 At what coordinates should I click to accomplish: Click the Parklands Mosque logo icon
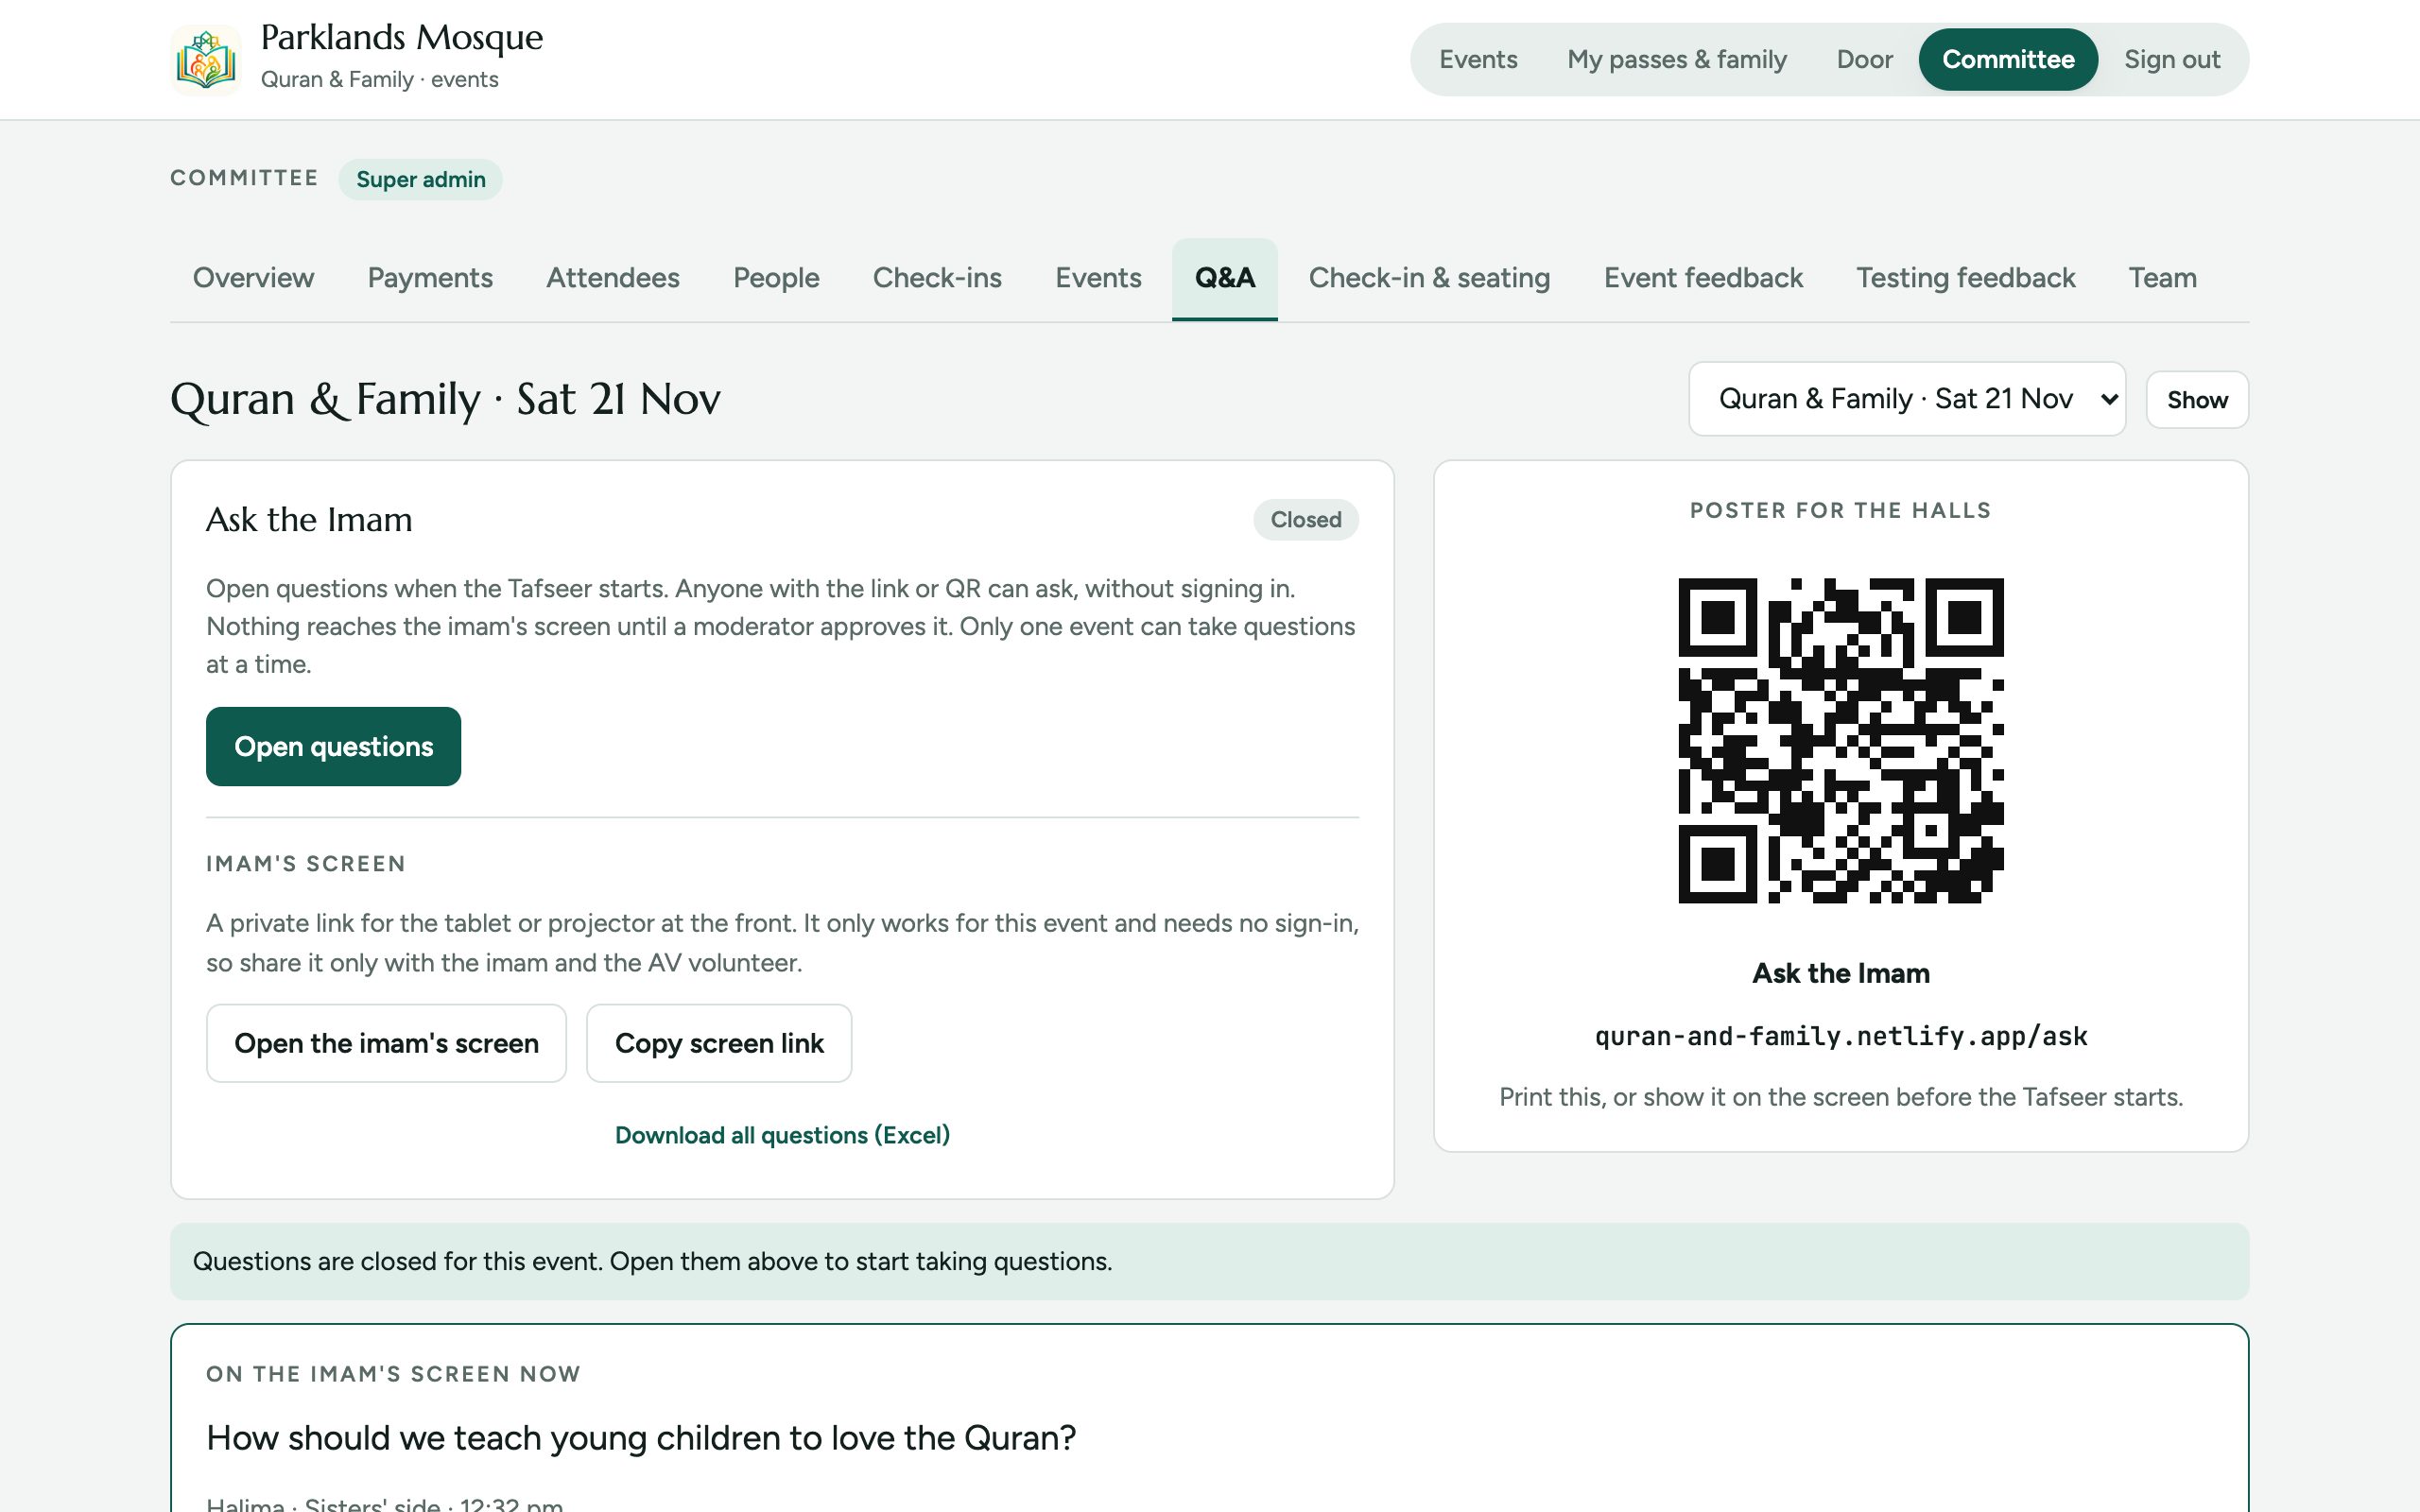(206, 60)
